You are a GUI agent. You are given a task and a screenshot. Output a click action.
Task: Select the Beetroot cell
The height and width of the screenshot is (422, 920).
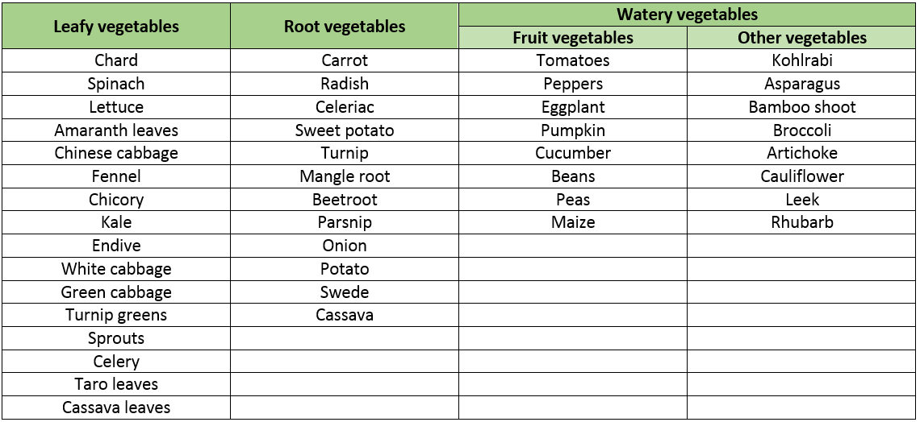[x=345, y=200]
